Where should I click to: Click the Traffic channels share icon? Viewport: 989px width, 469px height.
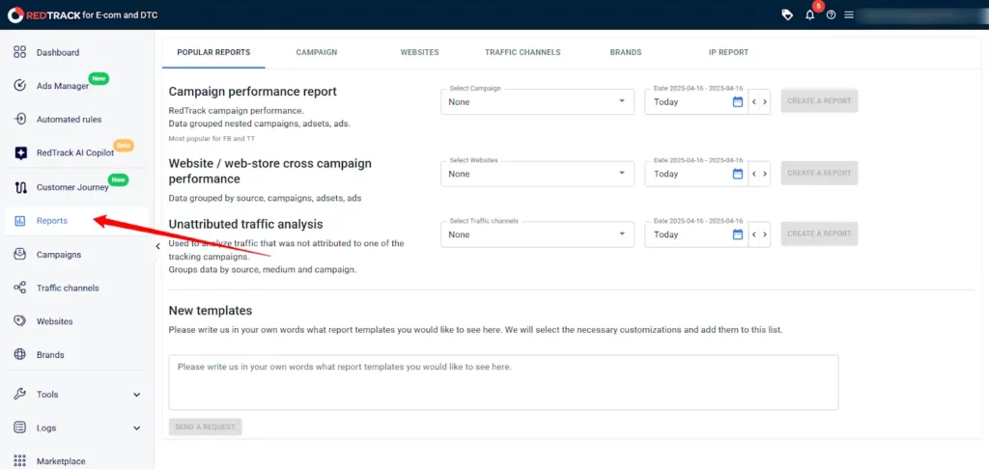pyautogui.click(x=19, y=289)
